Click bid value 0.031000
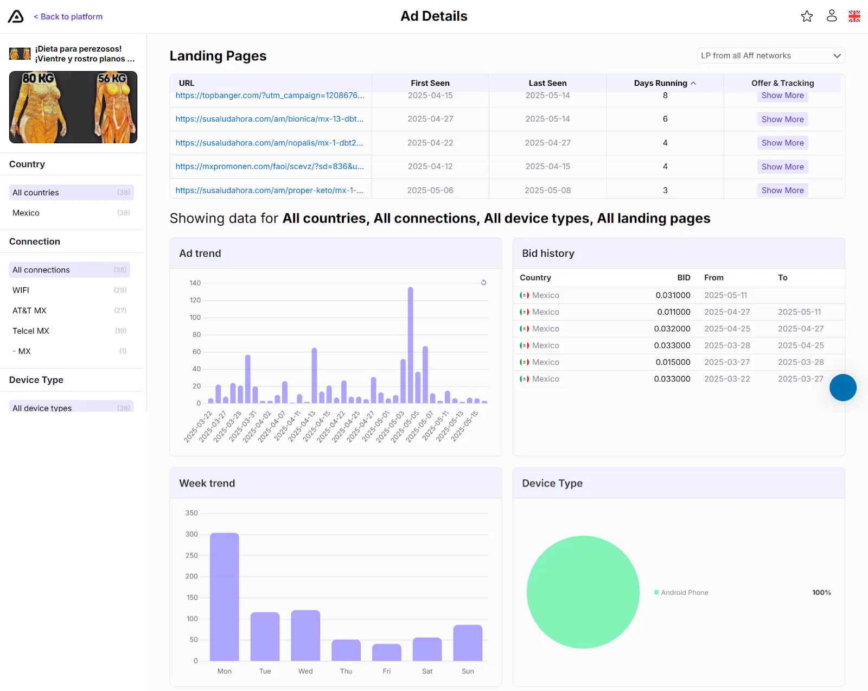Viewport: 868px width, 691px height. coord(673,295)
